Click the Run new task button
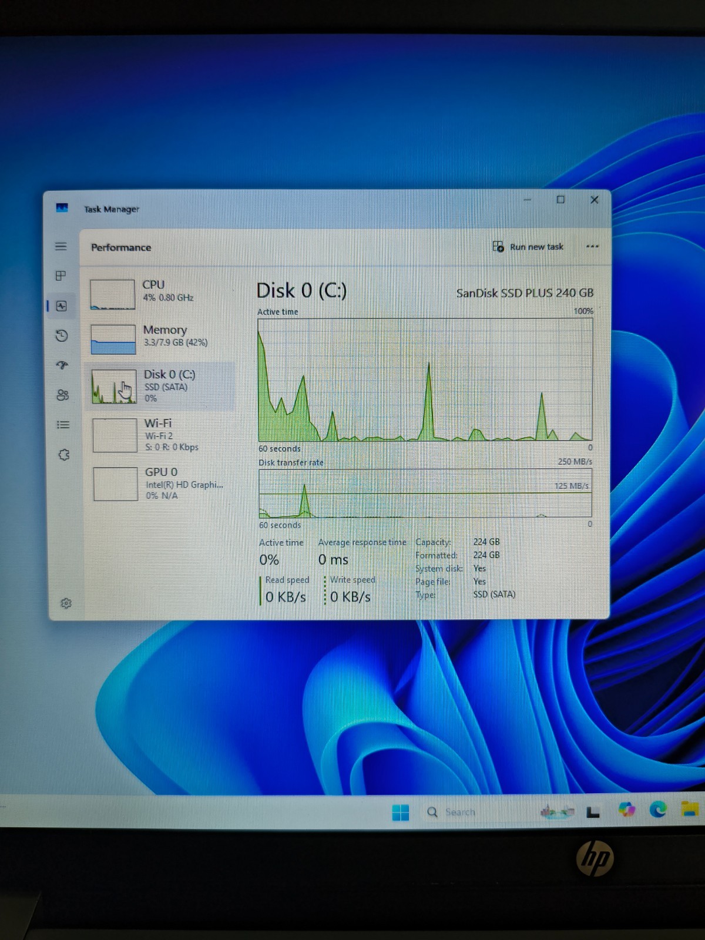705x940 pixels. [528, 247]
